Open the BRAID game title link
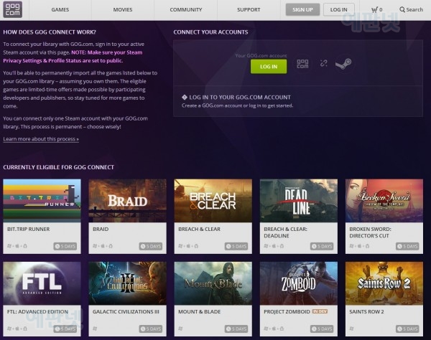 click(101, 229)
